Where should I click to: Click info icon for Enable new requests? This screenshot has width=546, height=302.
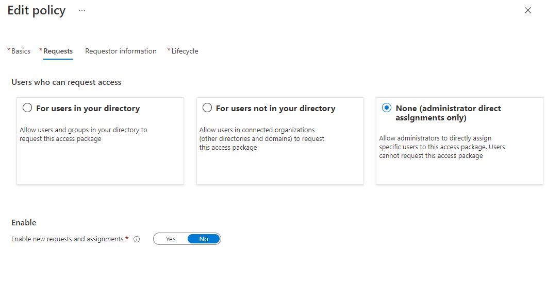click(x=137, y=239)
